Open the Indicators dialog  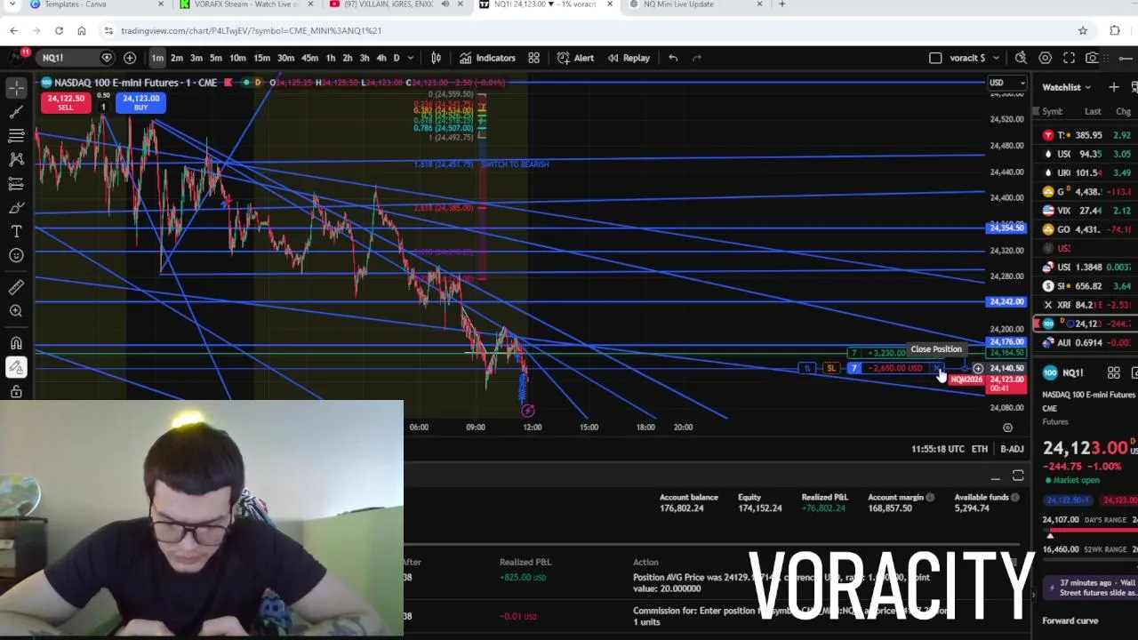point(487,58)
